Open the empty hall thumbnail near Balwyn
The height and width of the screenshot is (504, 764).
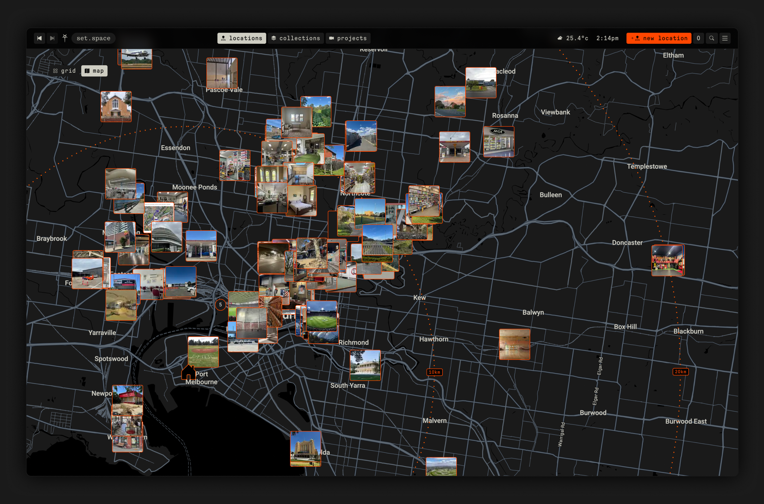pyautogui.click(x=515, y=344)
